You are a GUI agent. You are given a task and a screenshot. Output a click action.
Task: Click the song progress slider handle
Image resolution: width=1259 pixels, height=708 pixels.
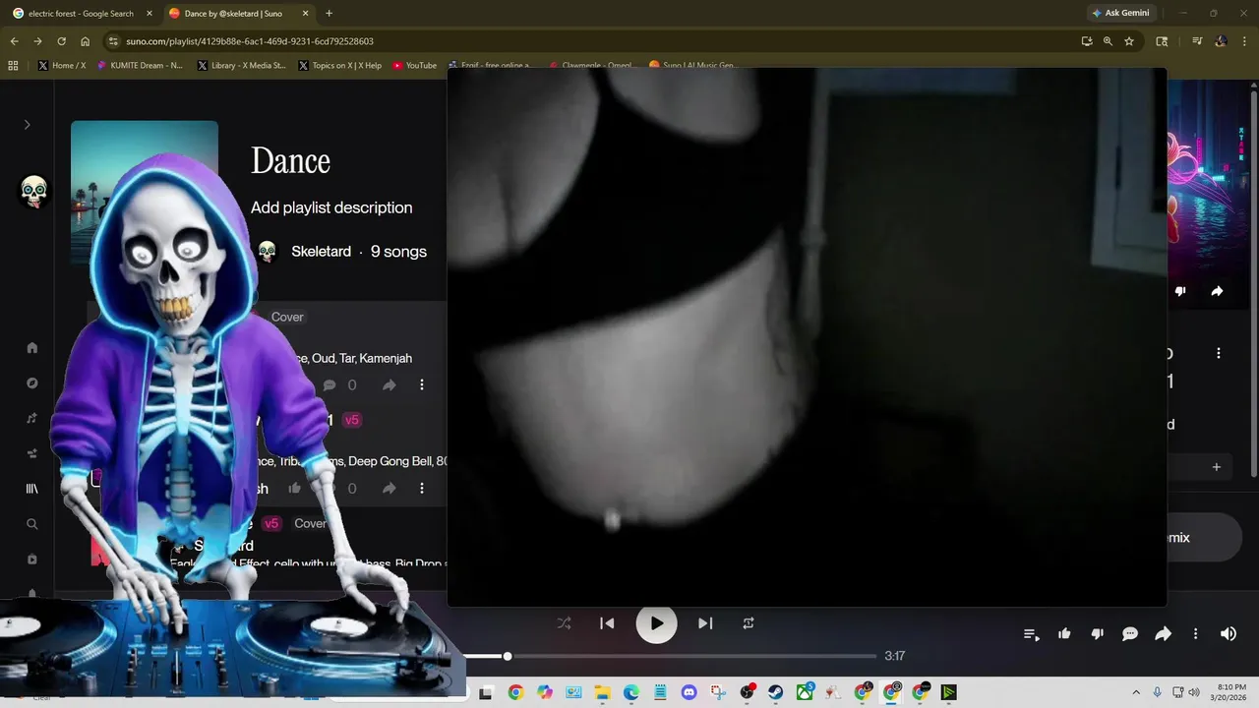(508, 656)
